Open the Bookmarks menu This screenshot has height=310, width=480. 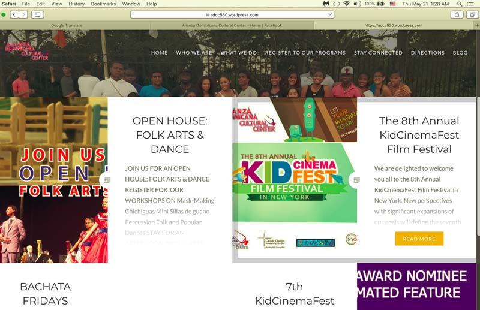(103, 4)
